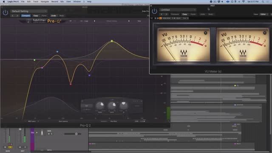Open the band shape dropdown in band controls
Viewport: 272px width, 153px height.
click(86, 106)
